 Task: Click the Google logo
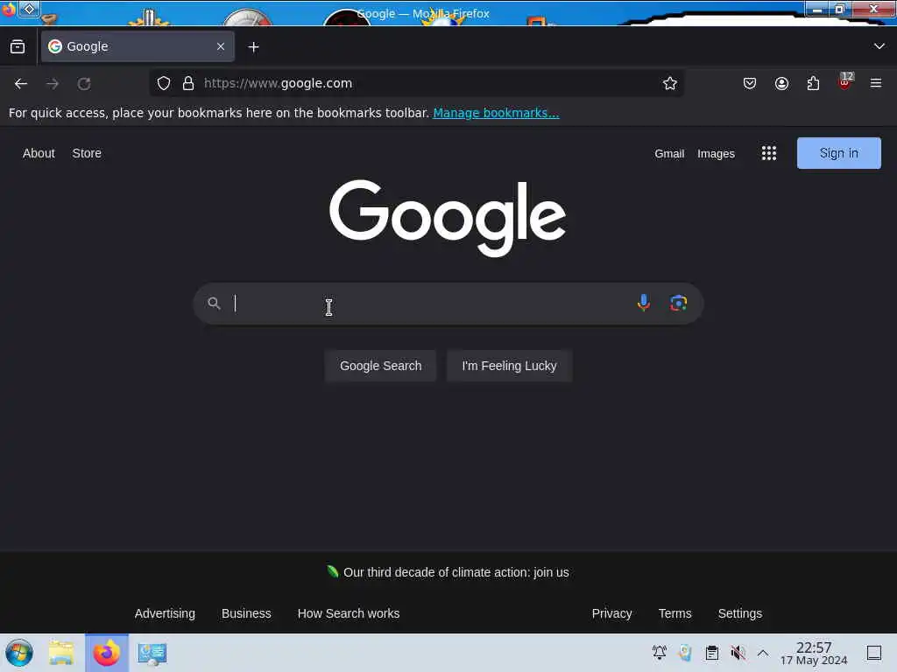tap(448, 218)
